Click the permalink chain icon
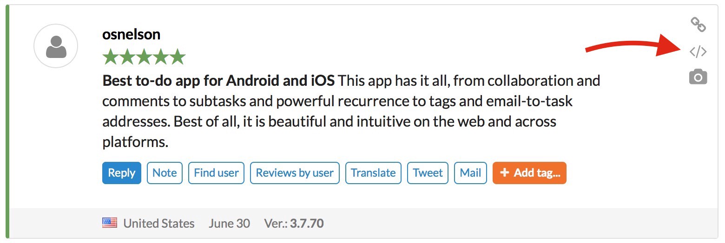This screenshot has height=243, width=725. [698, 25]
